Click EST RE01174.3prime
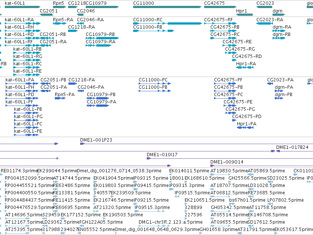313x235 pixels. [x=19, y=171]
